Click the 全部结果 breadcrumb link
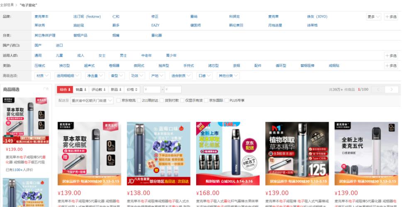 coord(7,5)
